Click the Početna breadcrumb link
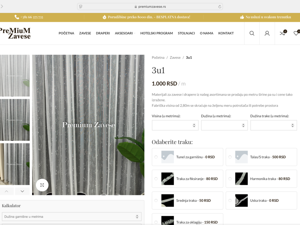The image size is (300, 225). pyautogui.click(x=158, y=57)
